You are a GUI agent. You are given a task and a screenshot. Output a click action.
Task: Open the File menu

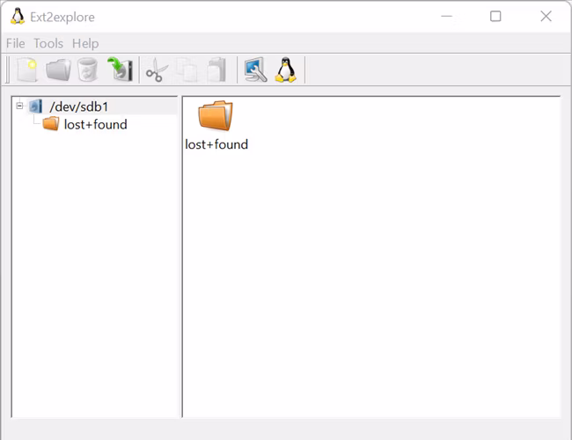(x=16, y=43)
